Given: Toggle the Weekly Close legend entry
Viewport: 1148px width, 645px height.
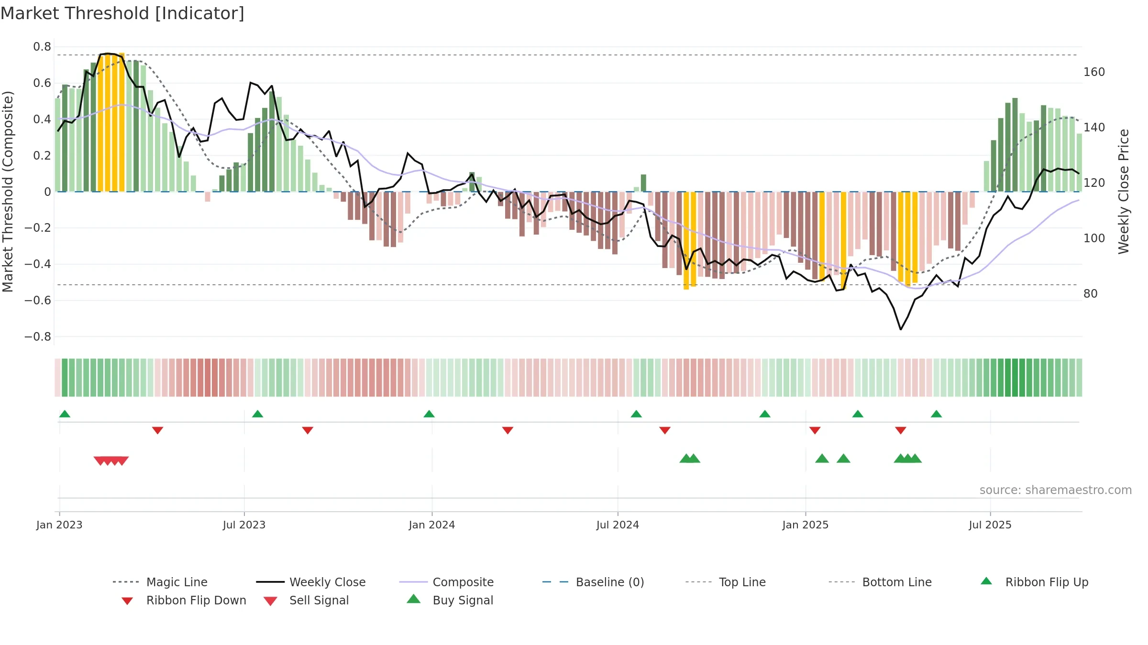Looking at the screenshot, I should tap(311, 582).
